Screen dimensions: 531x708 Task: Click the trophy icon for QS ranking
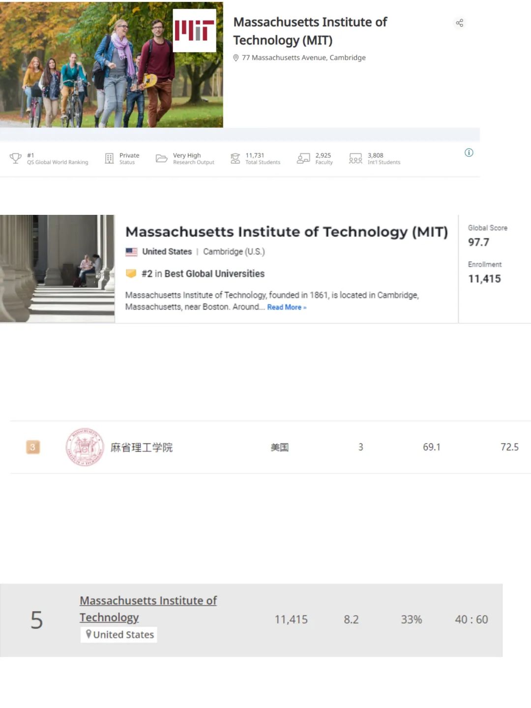point(16,158)
